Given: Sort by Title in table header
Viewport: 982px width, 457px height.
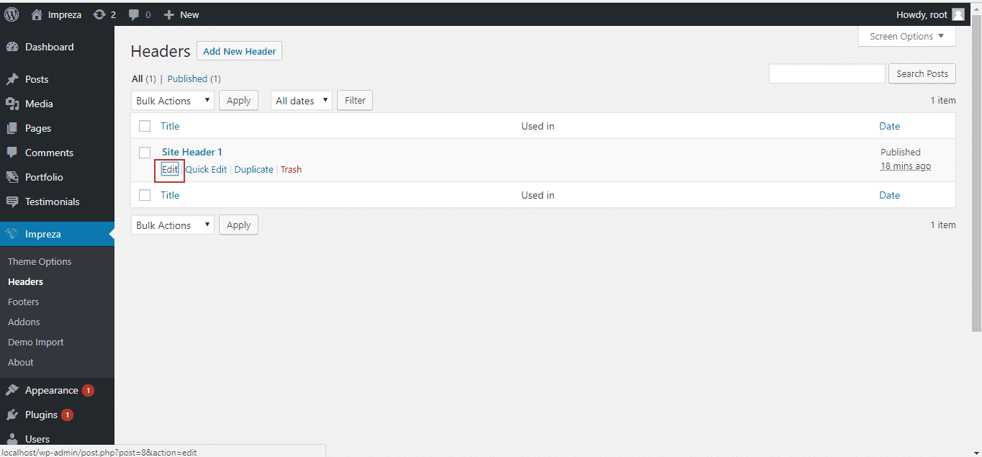Looking at the screenshot, I should [170, 126].
